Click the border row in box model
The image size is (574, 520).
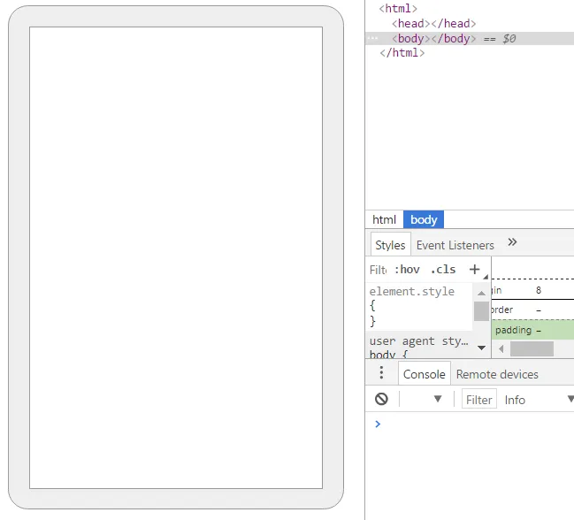point(532,310)
